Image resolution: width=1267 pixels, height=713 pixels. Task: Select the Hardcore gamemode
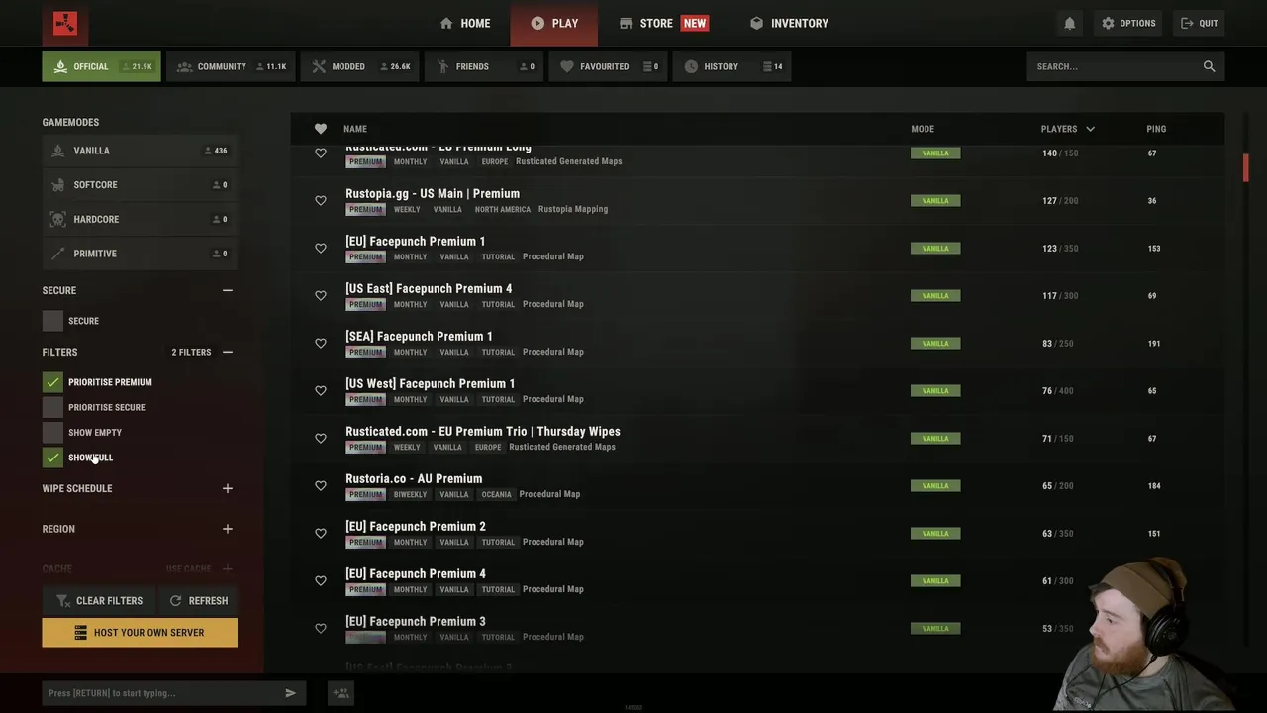(x=140, y=219)
